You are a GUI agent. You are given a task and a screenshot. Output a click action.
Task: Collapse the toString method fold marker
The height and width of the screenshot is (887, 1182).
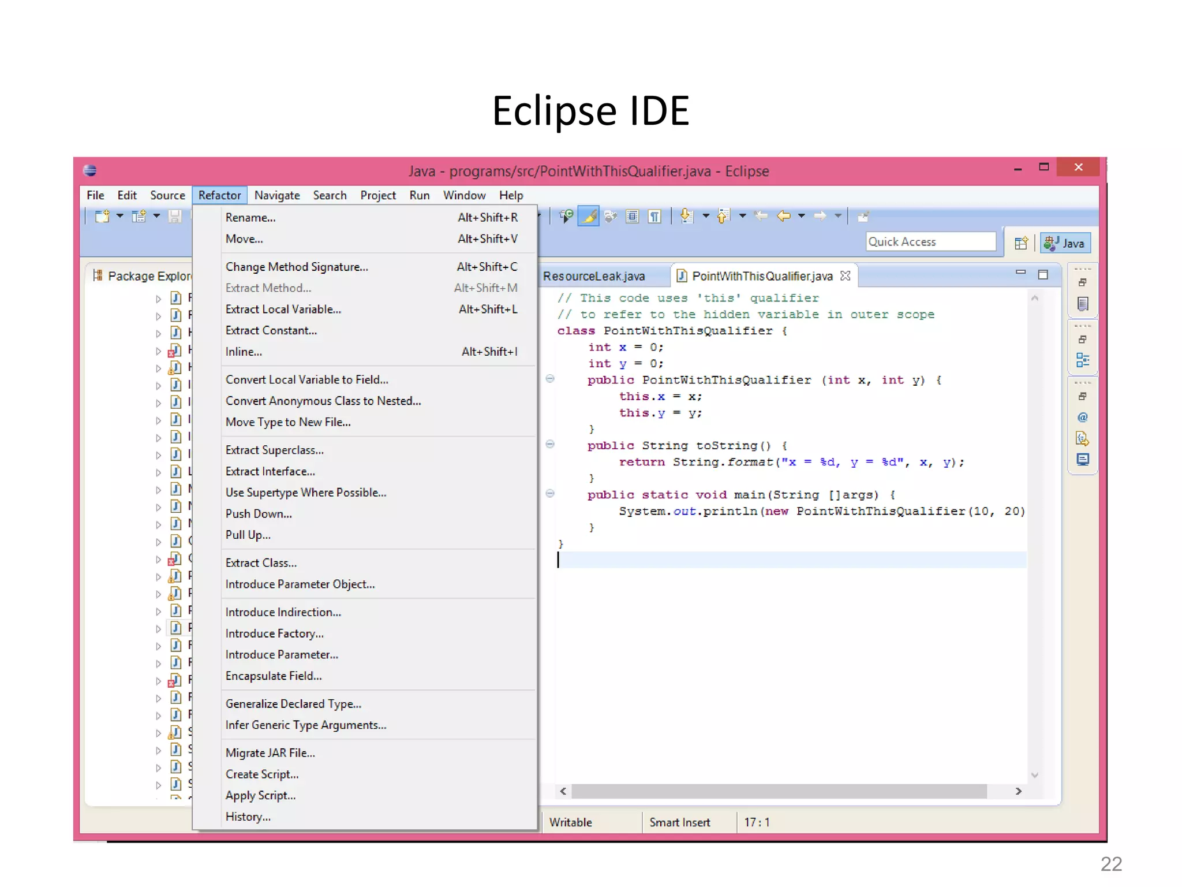[550, 444]
